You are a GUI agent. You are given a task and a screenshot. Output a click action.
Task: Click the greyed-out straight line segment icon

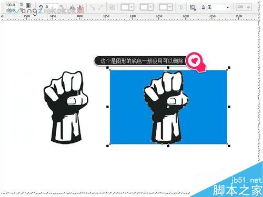tap(100, 7)
